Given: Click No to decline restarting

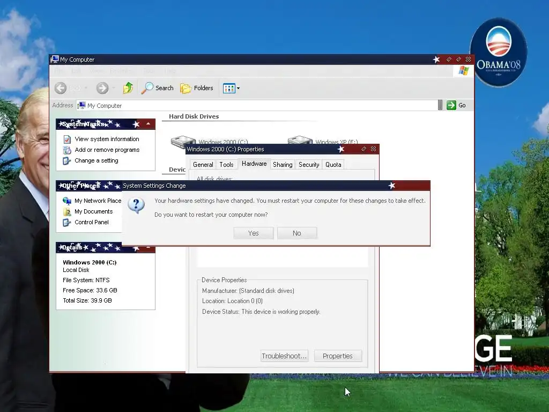Looking at the screenshot, I should coord(297,233).
